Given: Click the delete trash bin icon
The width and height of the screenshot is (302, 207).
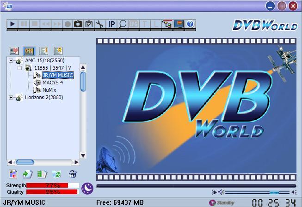Looking at the screenshot, I should coord(73,174).
